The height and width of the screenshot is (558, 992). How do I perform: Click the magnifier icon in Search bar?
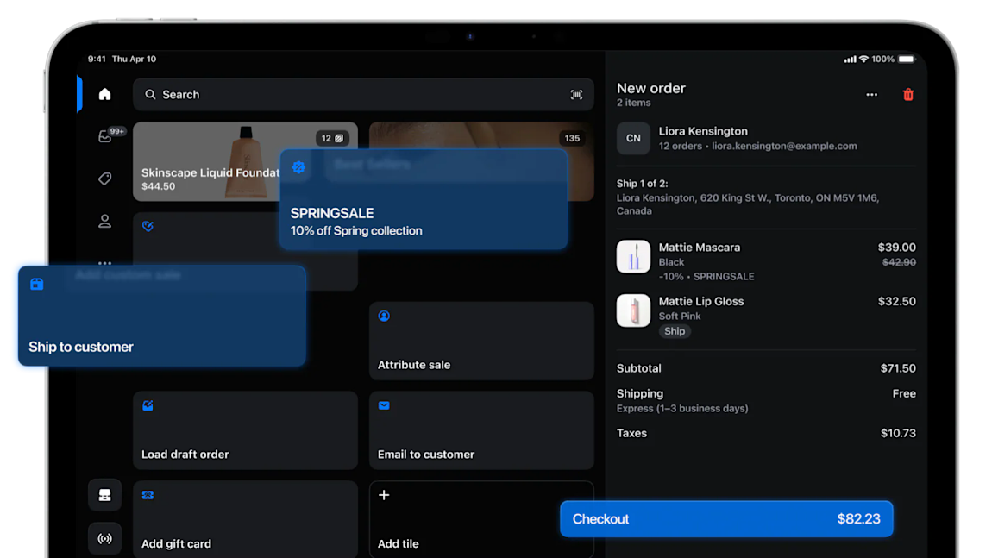pyautogui.click(x=150, y=94)
